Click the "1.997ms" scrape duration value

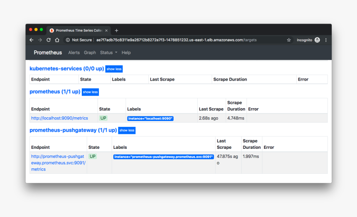pyautogui.click(x=251, y=156)
